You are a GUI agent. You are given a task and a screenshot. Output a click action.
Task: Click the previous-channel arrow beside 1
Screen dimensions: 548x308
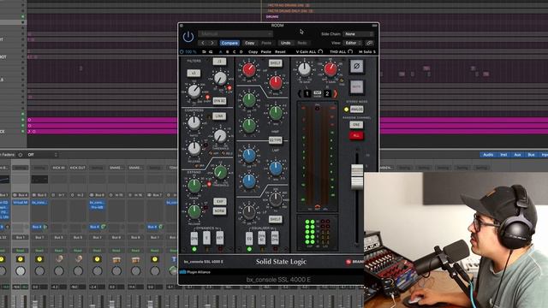click(299, 93)
